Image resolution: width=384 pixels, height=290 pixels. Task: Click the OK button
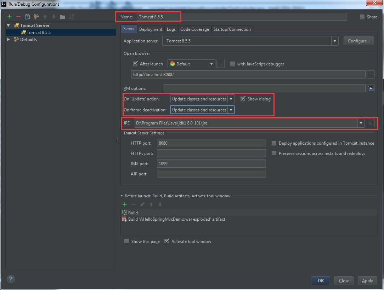[321, 281]
